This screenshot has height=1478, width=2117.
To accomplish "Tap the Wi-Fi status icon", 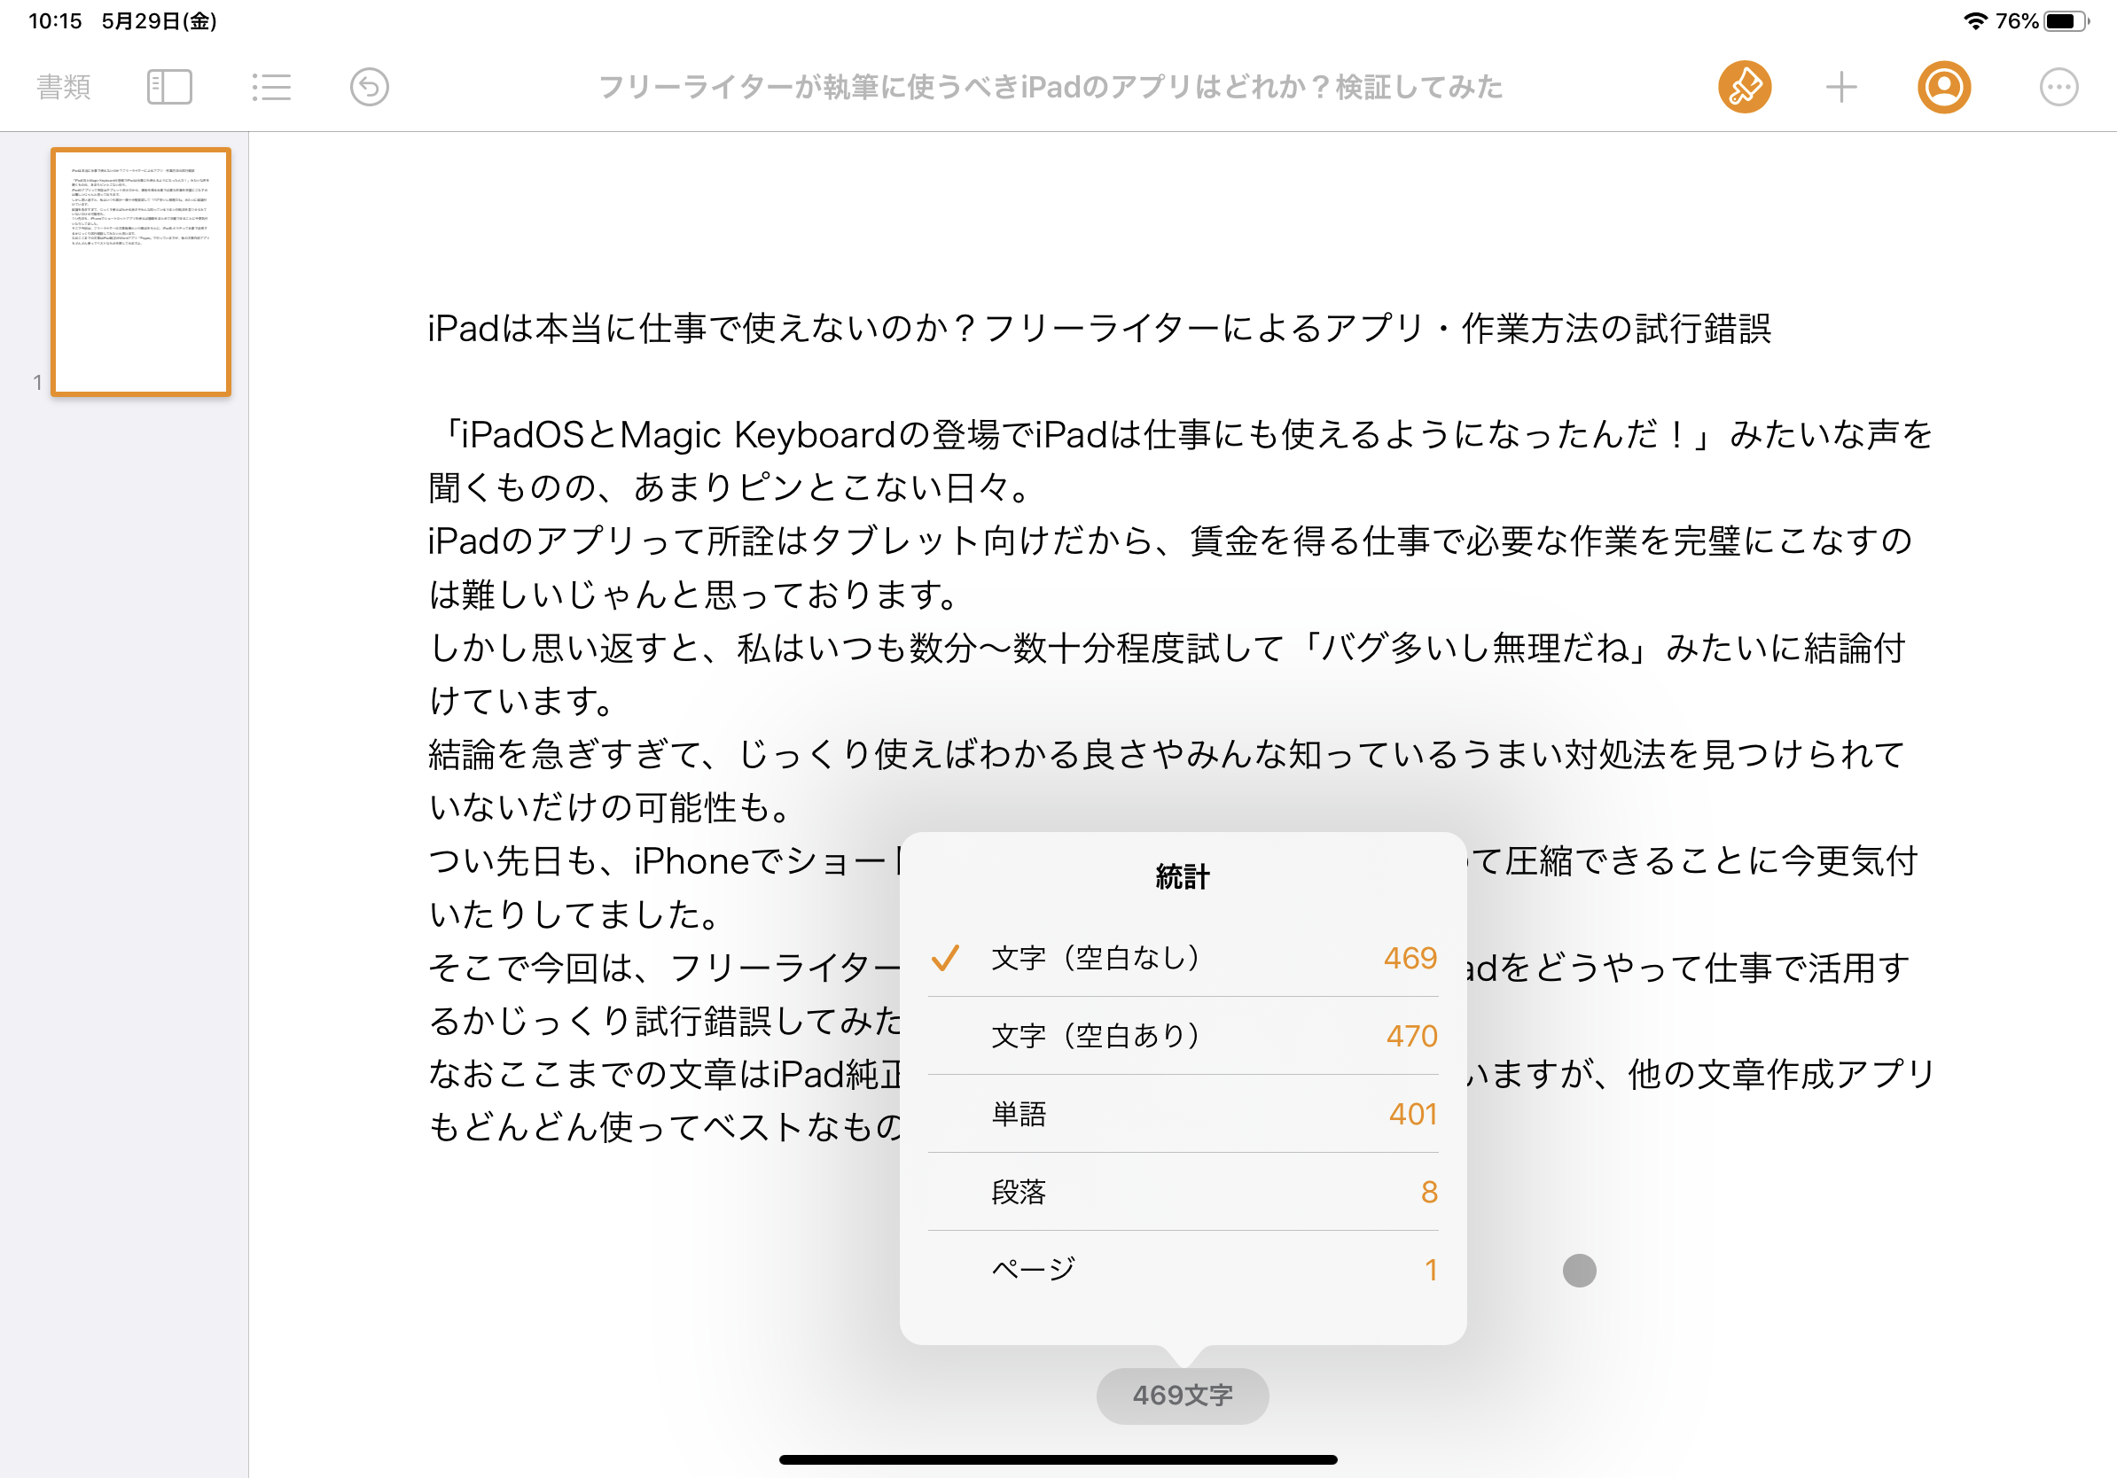I will (1974, 20).
